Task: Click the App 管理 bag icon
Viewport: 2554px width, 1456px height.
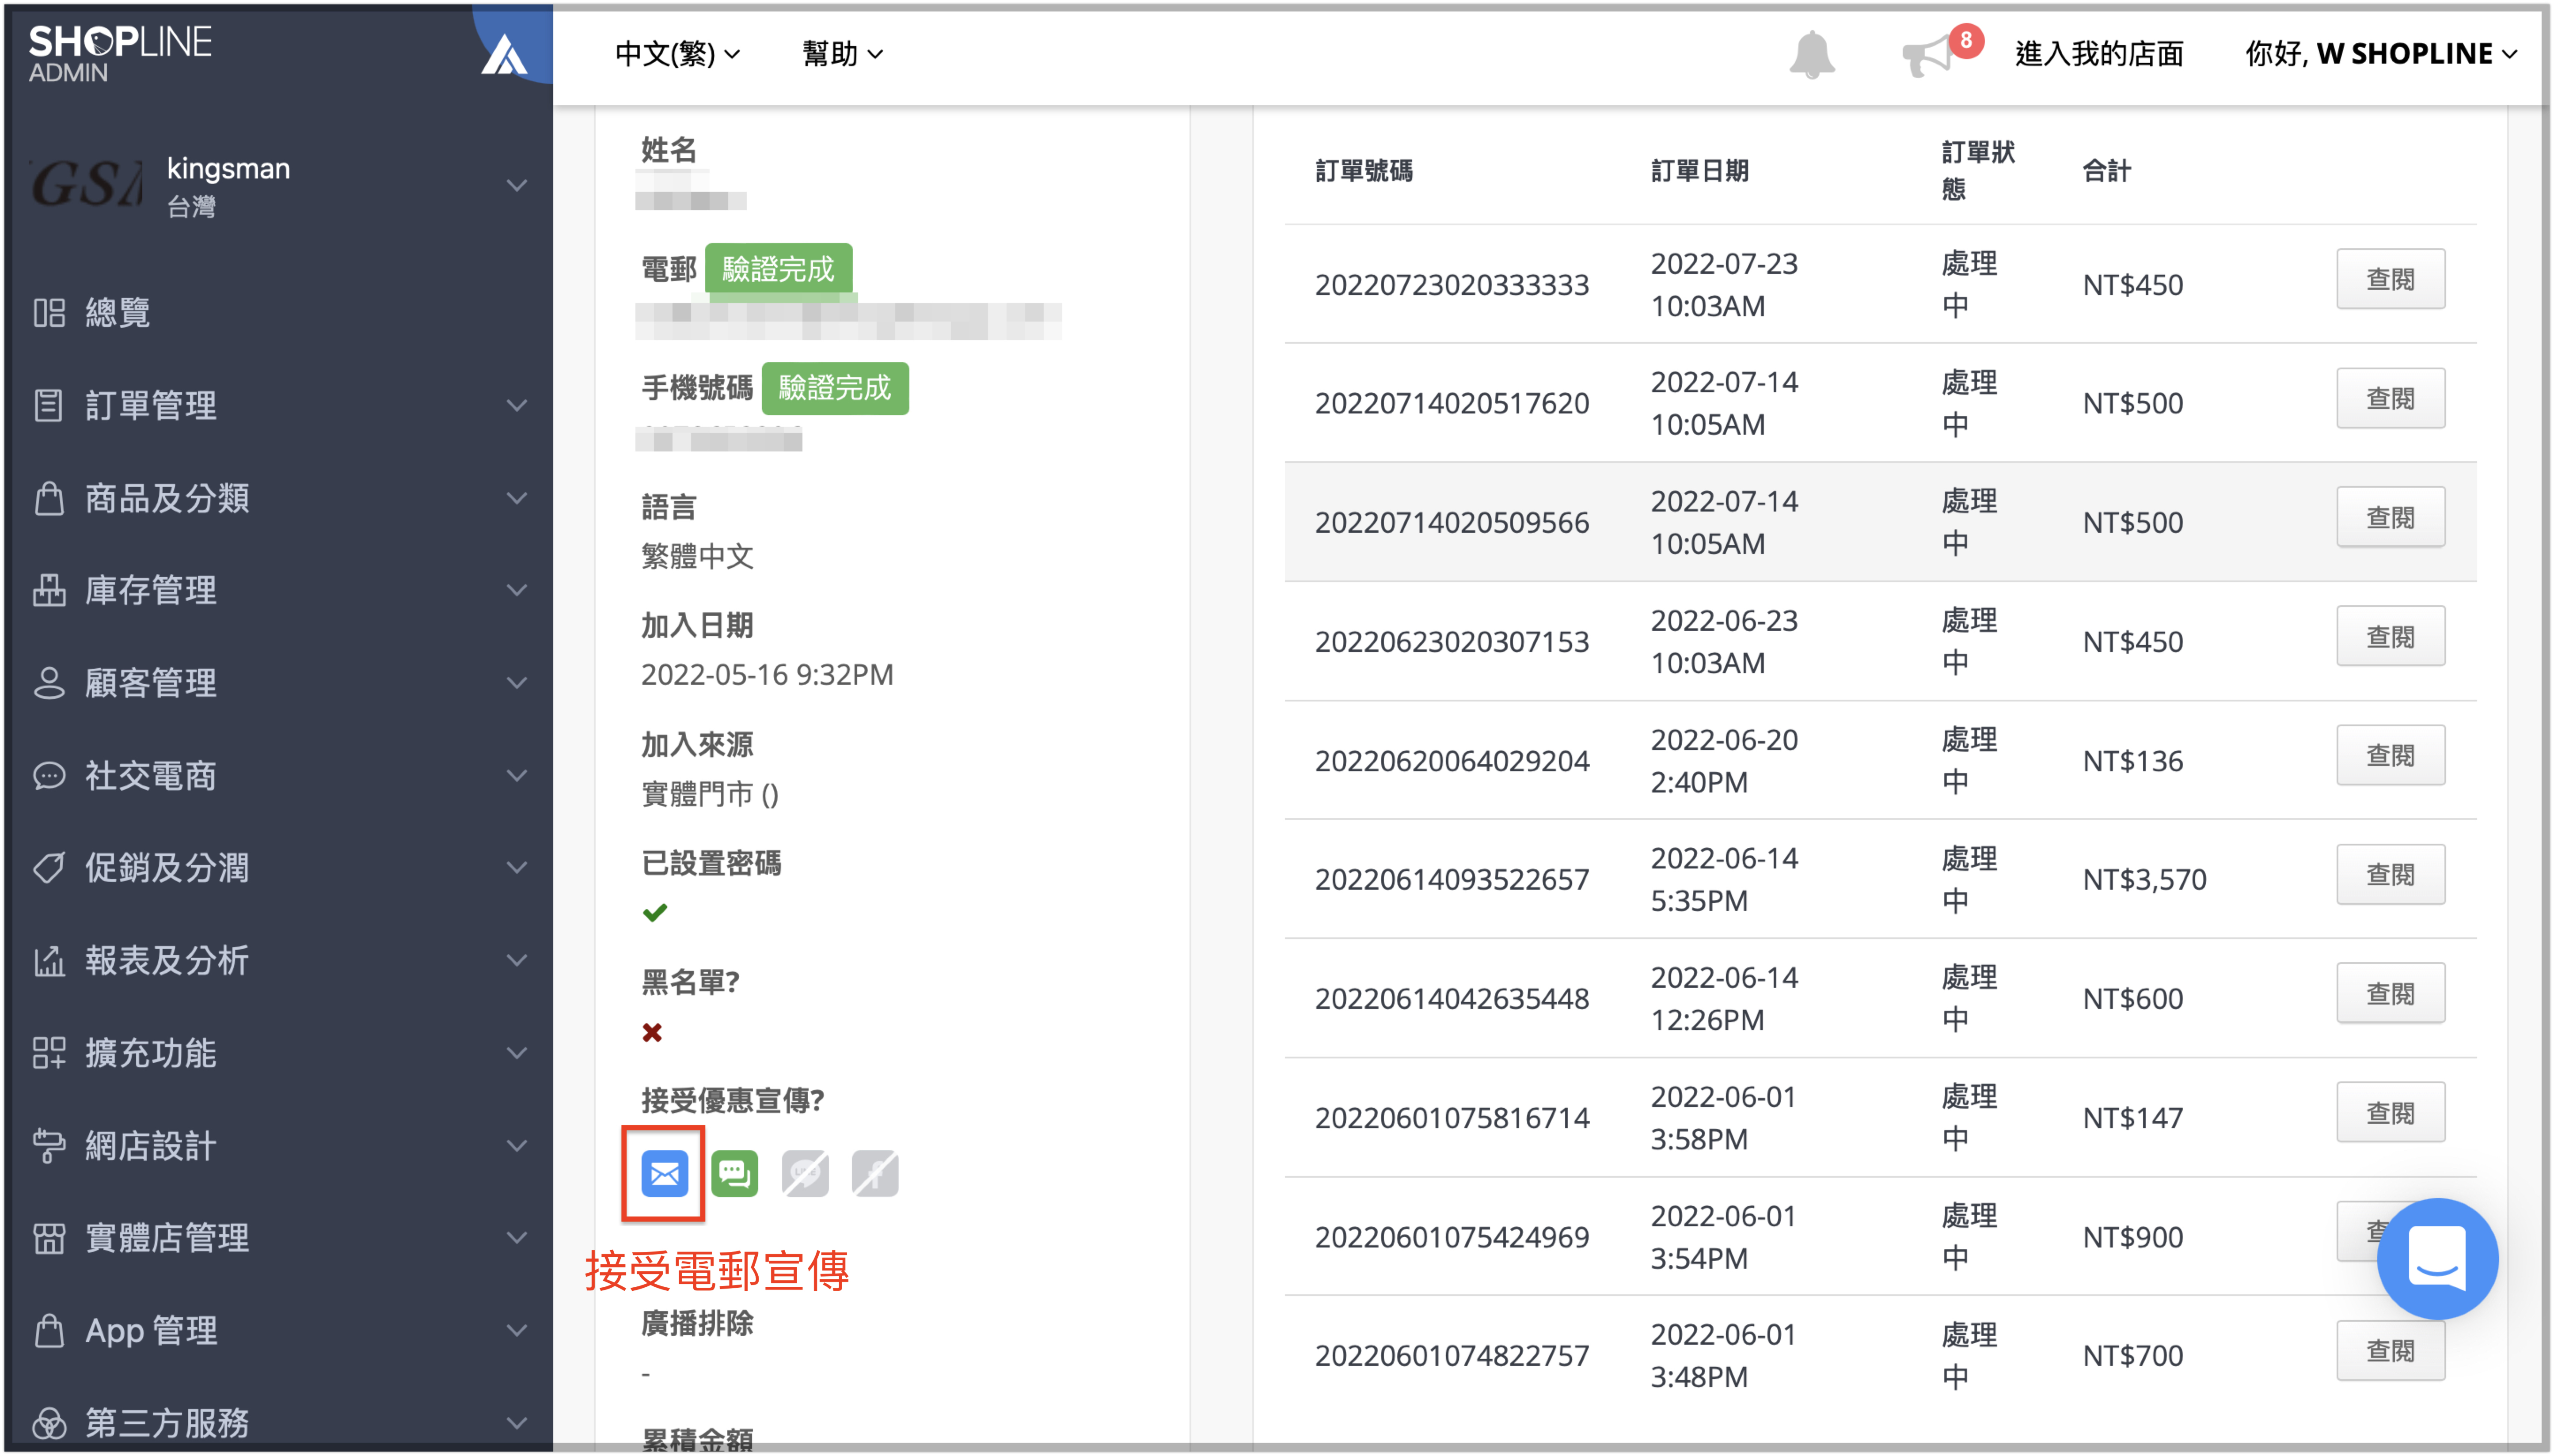Action: 48,1330
